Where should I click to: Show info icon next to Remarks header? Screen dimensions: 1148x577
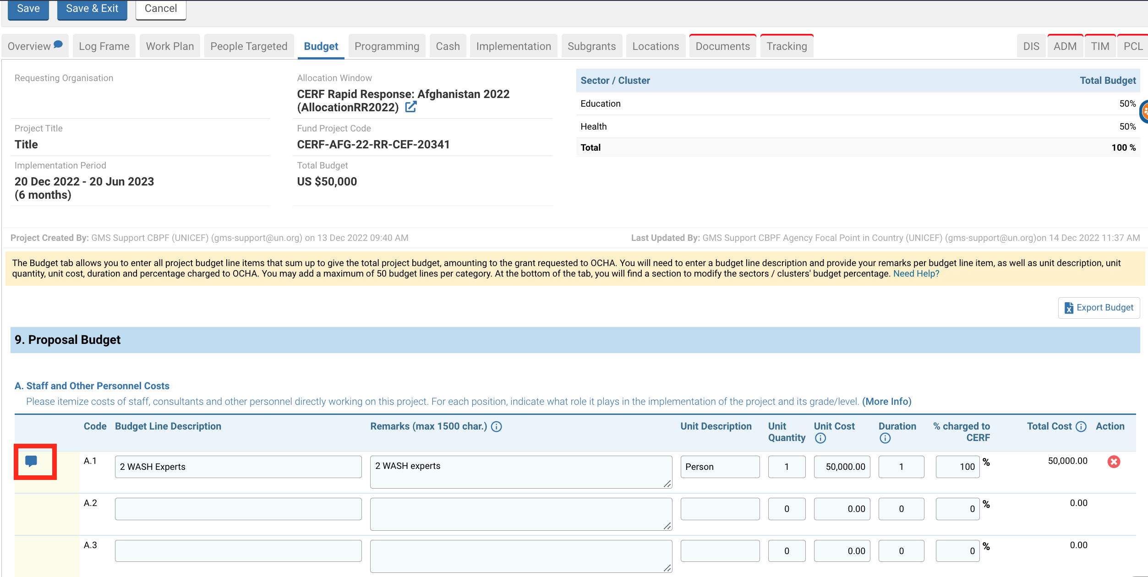pyautogui.click(x=497, y=426)
